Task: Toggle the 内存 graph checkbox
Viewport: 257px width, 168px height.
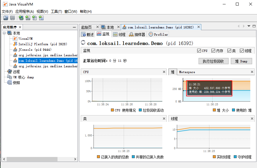Action: (x=213, y=51)
